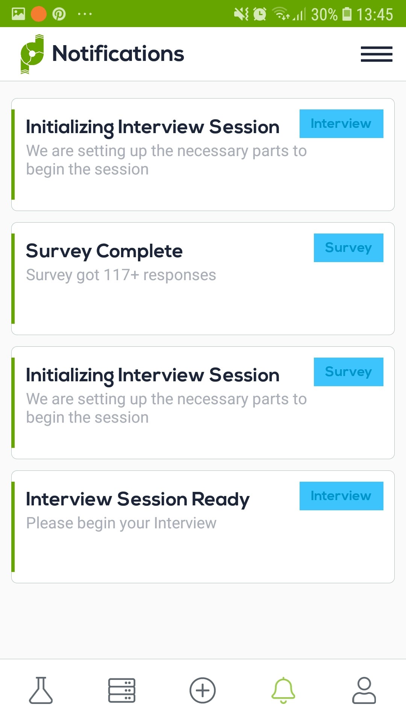Click the Interview tag on Initializing Interview Session
The image size is (406, 722).
(341, 123)
